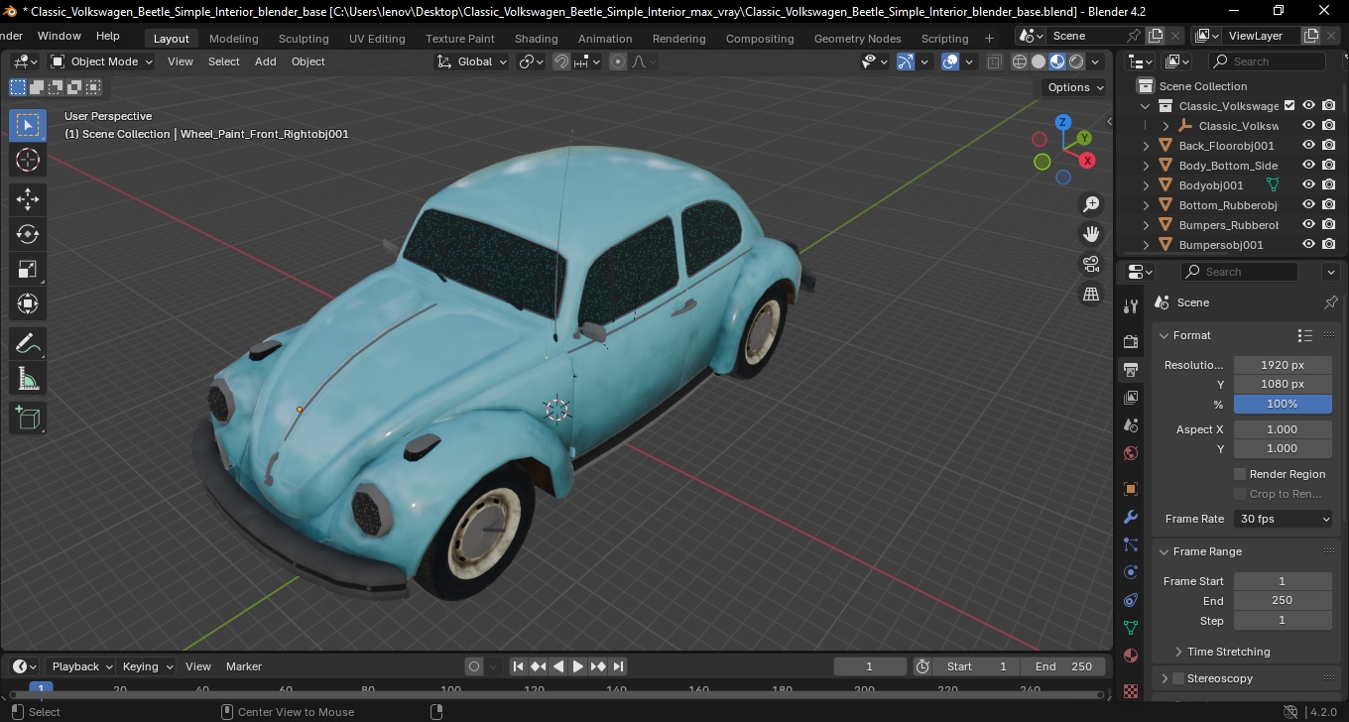
Task: Select the Rotate tool
Action: 28,234
